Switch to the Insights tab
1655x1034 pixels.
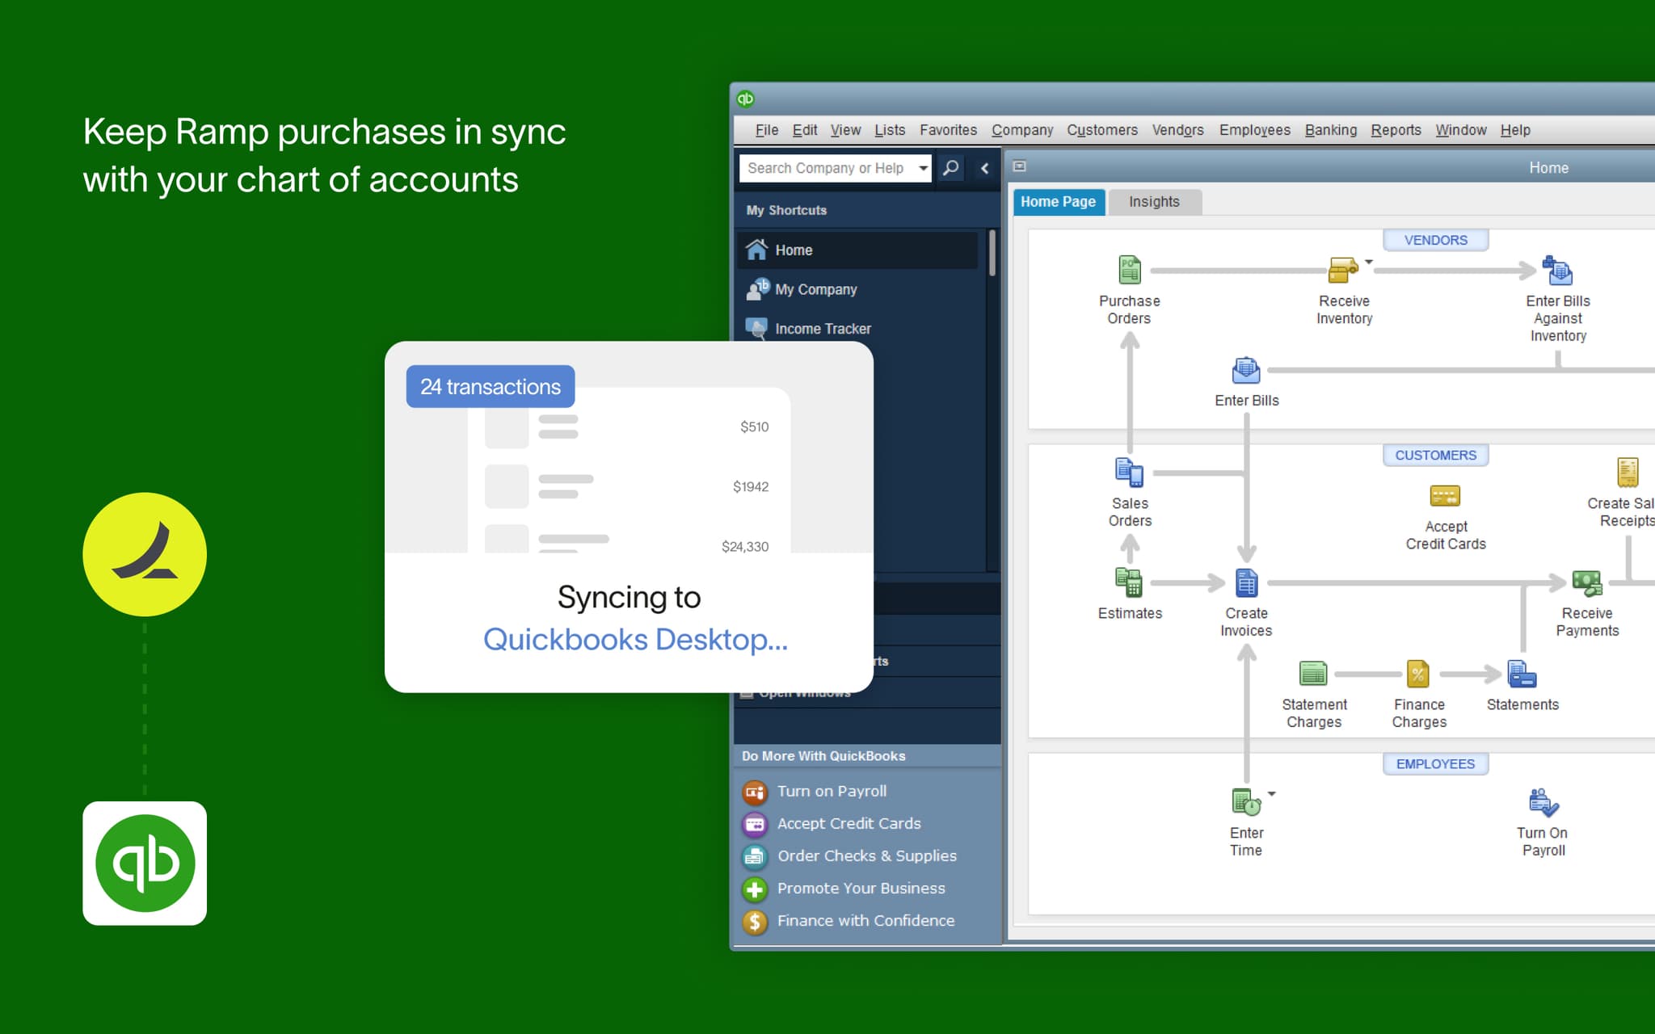[x=1154, y=202]
